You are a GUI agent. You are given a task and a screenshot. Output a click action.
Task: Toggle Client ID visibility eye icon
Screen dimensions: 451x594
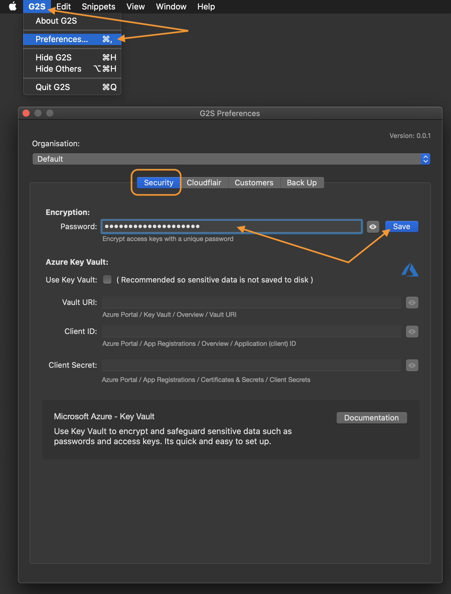click(x=412, y=332)
